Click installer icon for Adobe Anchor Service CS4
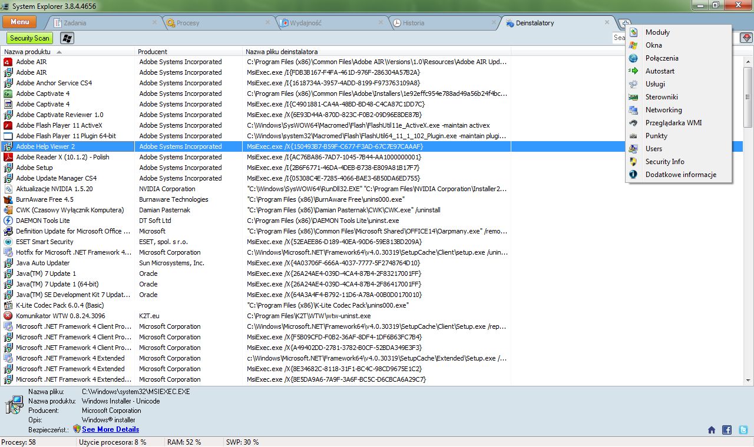Image resolution: width=754 pixels, height=447 pixels. coord(8,83)
